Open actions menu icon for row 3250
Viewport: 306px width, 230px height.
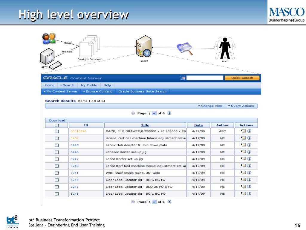243,138
